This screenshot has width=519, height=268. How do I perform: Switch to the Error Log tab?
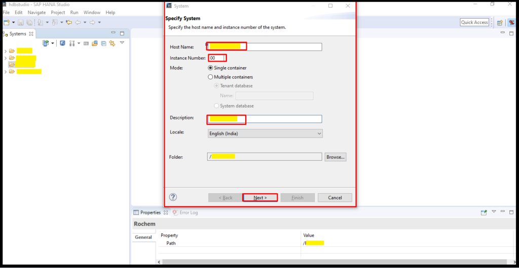pyautogui.click(x=185, y=212)
